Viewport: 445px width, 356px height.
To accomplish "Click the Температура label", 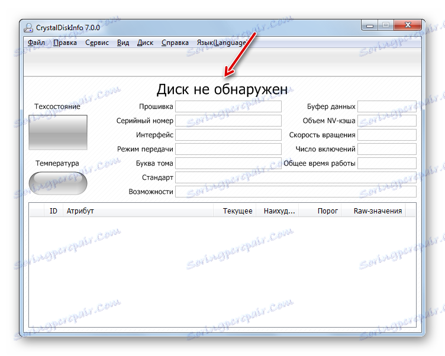I will pos(57,163).
